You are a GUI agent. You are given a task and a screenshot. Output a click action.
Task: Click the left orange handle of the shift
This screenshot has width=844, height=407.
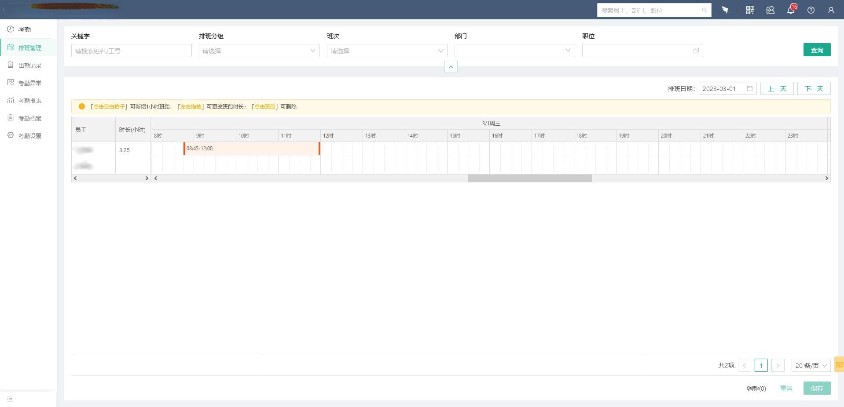184,149
